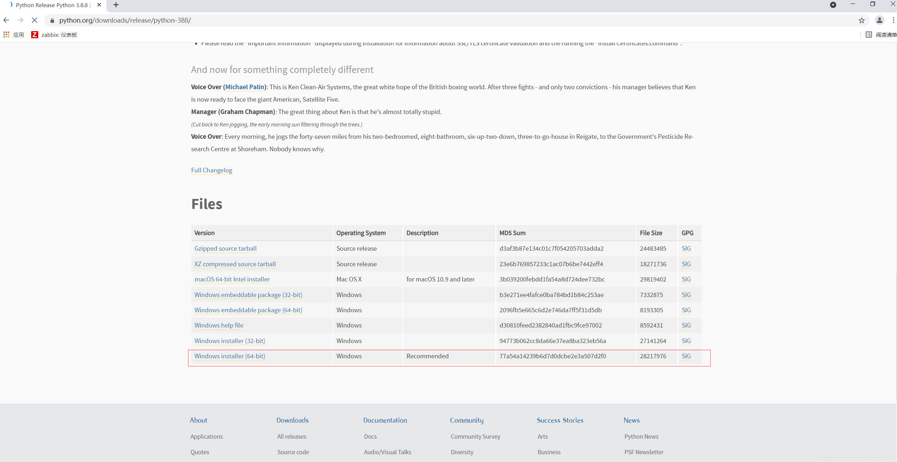
Task: Open Gzipped source tarball link
Action: [x=225, y=249]
